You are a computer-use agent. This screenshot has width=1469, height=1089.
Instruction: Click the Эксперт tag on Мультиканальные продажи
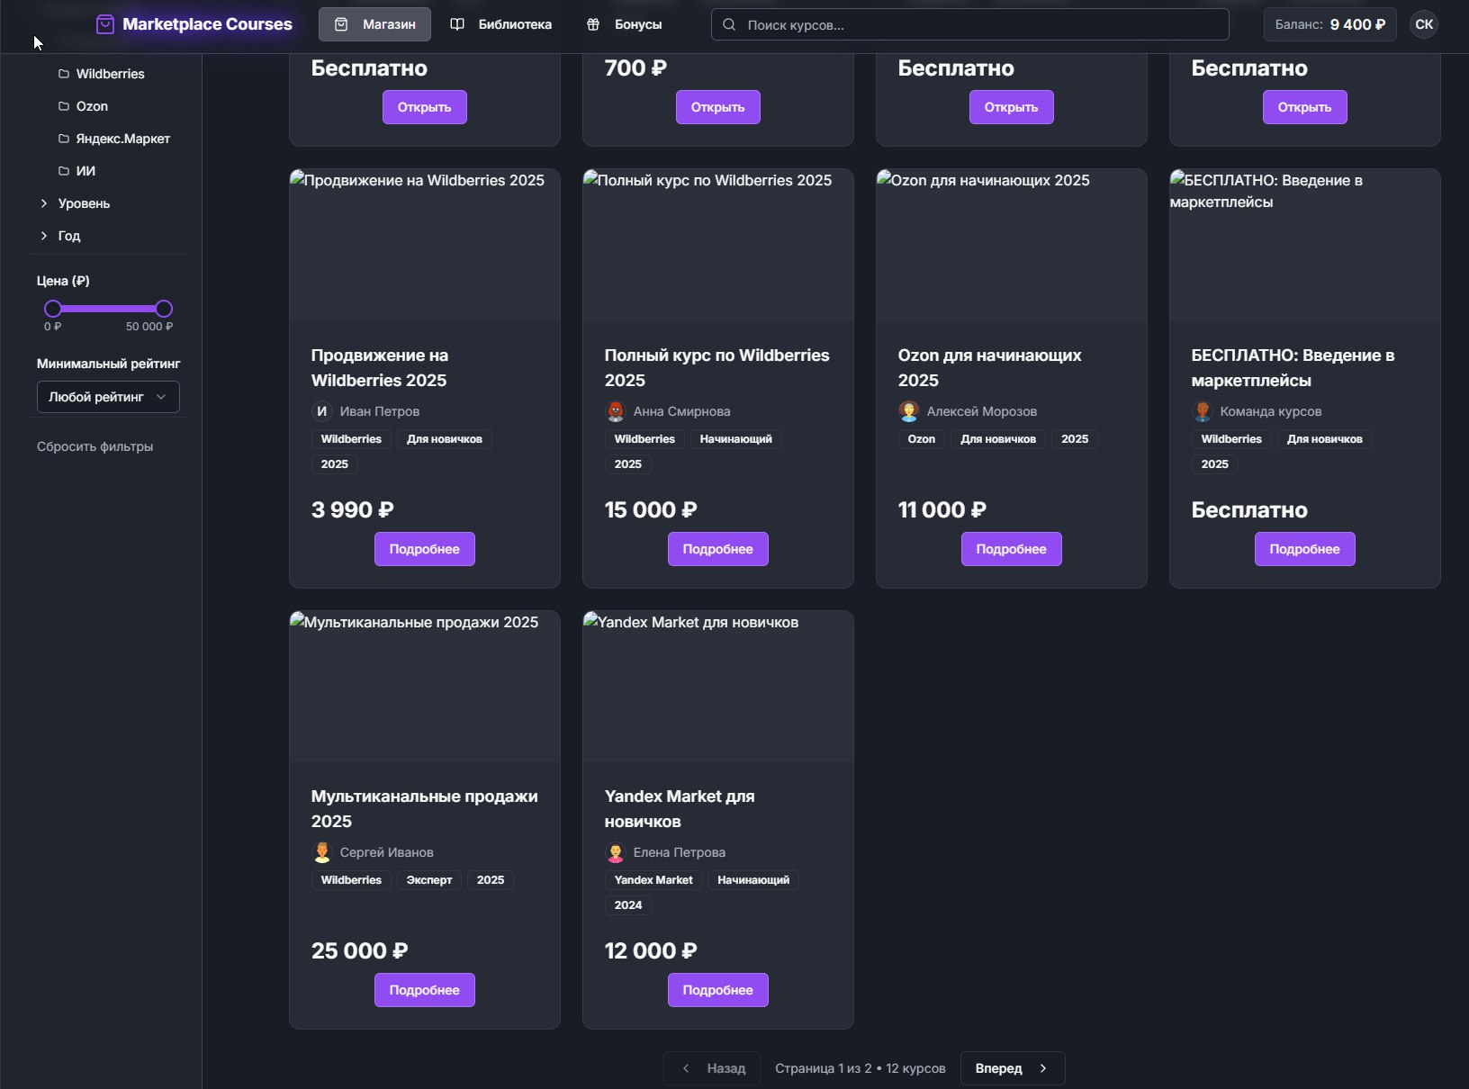[429, 880]
